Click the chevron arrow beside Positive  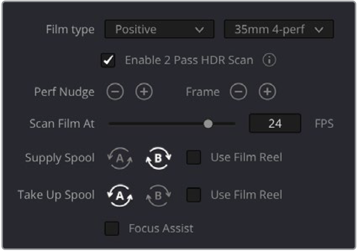click(x=199, y=30)
